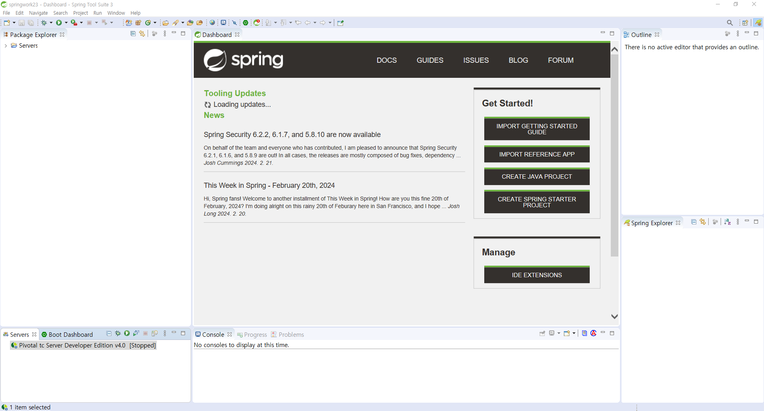Open Spring Explorer view menu

738,222
